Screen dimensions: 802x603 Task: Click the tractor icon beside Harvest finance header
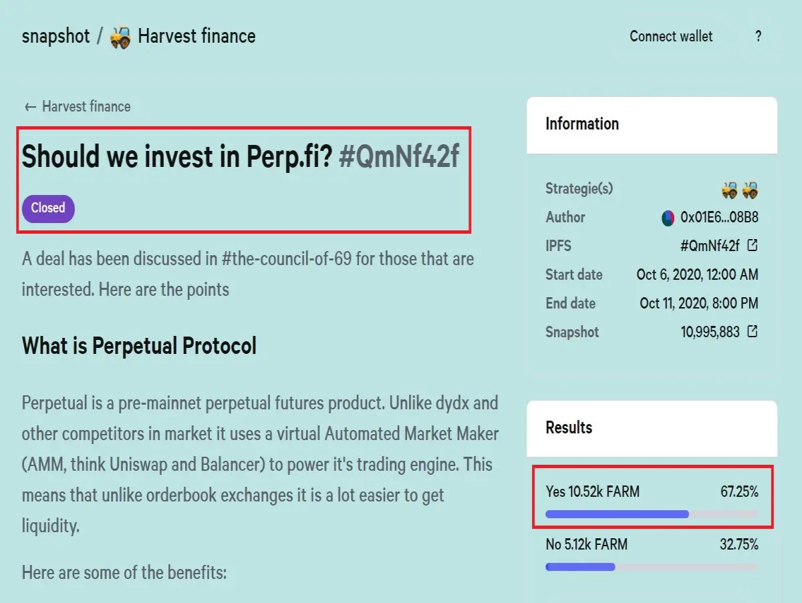click(120, 37)
